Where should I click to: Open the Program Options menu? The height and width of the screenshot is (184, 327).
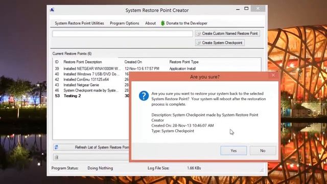125,23
